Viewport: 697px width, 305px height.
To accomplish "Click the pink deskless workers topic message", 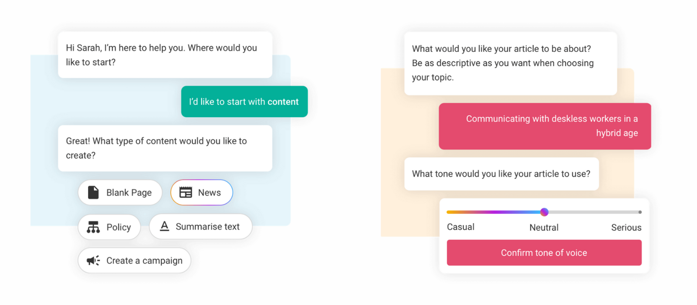I will pyautogui.click(x=545, y=126).
